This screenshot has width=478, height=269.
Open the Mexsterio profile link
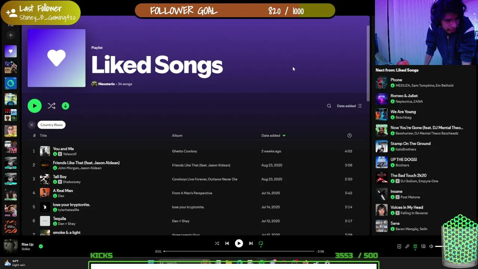pyautogui.click(x=106, y=84)
